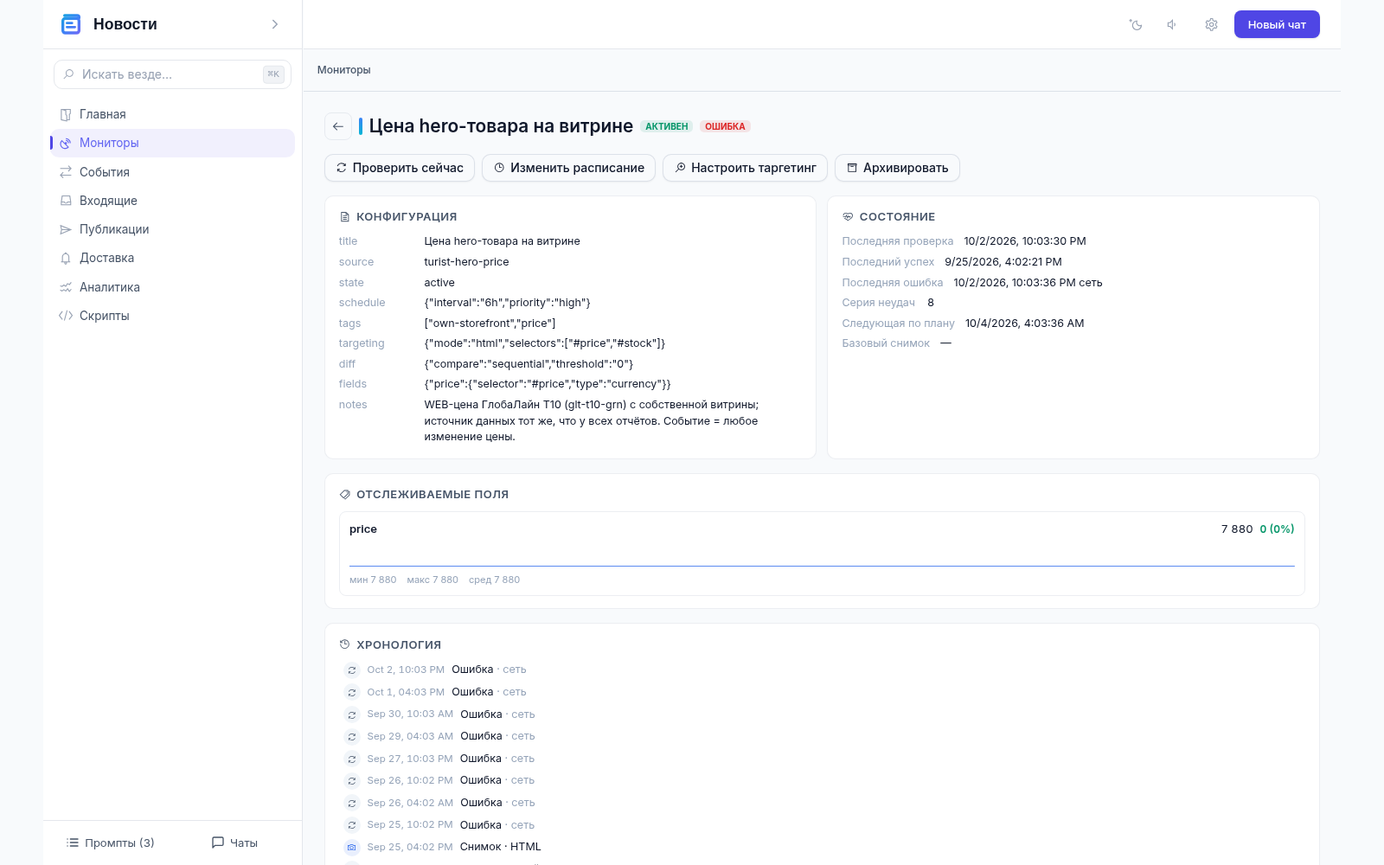Click the Мониторы breadcrumb

(344, 70)
